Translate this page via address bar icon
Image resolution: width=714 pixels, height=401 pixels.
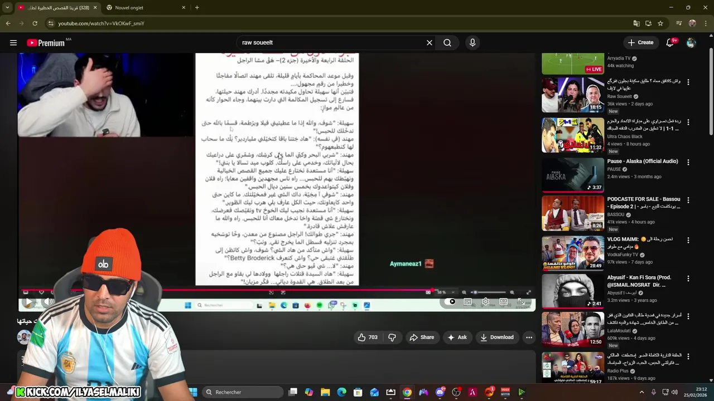(636, 23)
